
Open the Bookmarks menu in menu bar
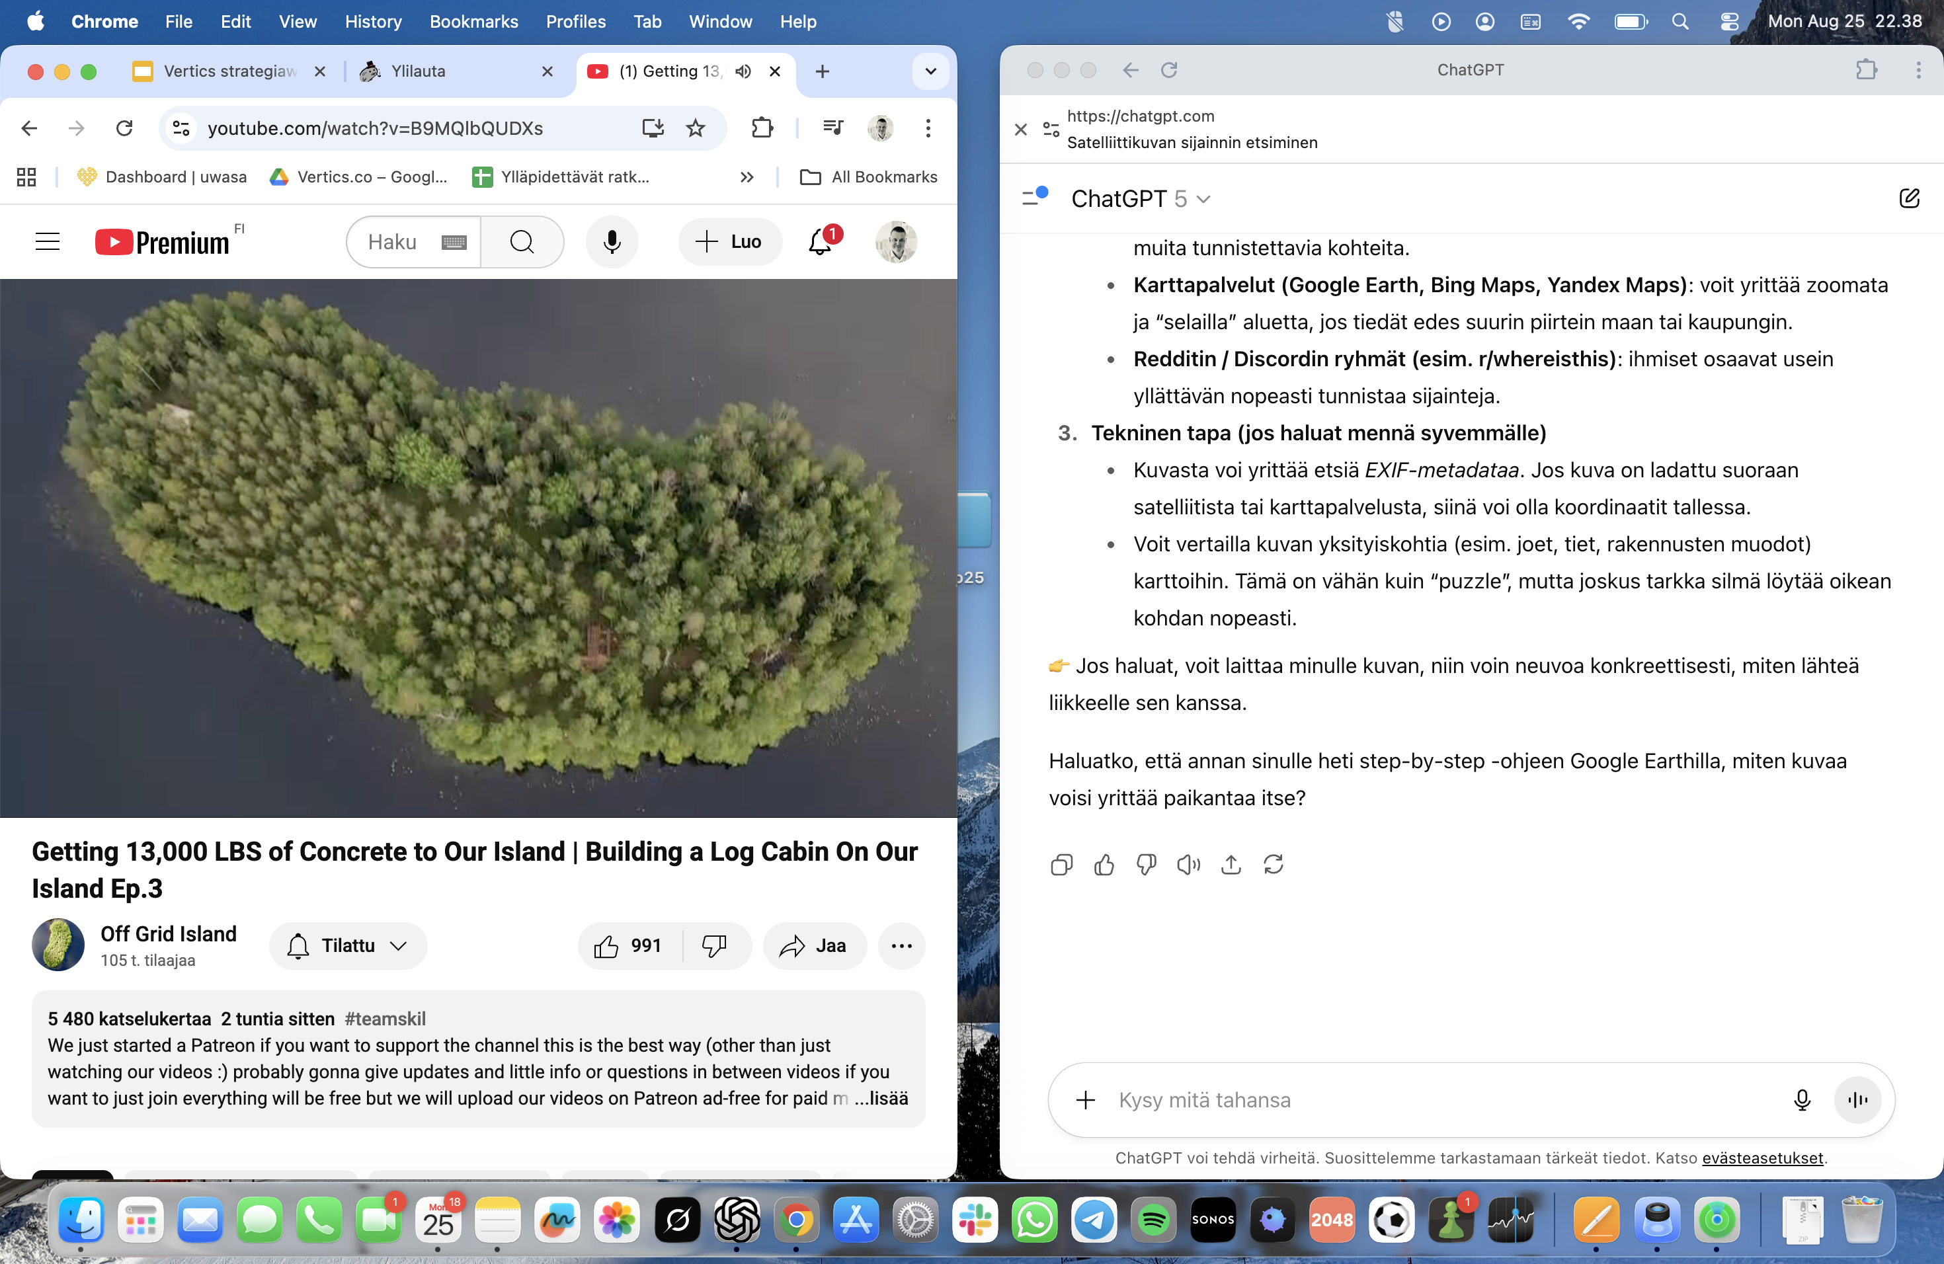(x=473, y=21)
